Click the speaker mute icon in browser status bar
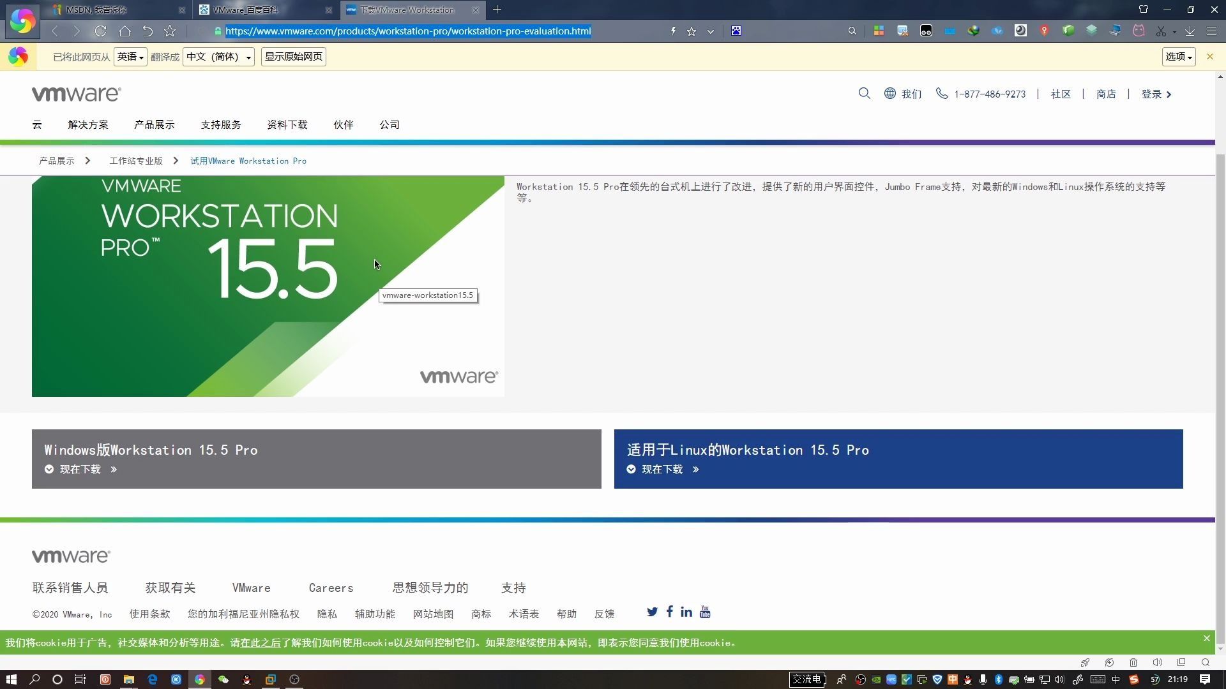Viewport: 1226px width, 689px height. (1157, 663)
